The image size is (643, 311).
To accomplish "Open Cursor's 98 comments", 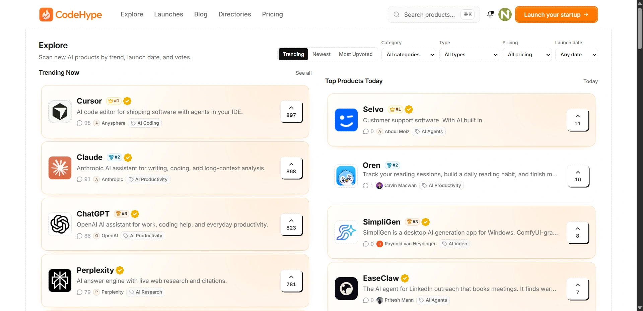I will pos(84,123).
